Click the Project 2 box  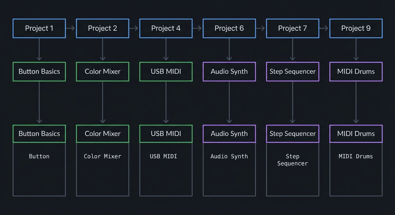pyautogui.click(x=102, y=28)
